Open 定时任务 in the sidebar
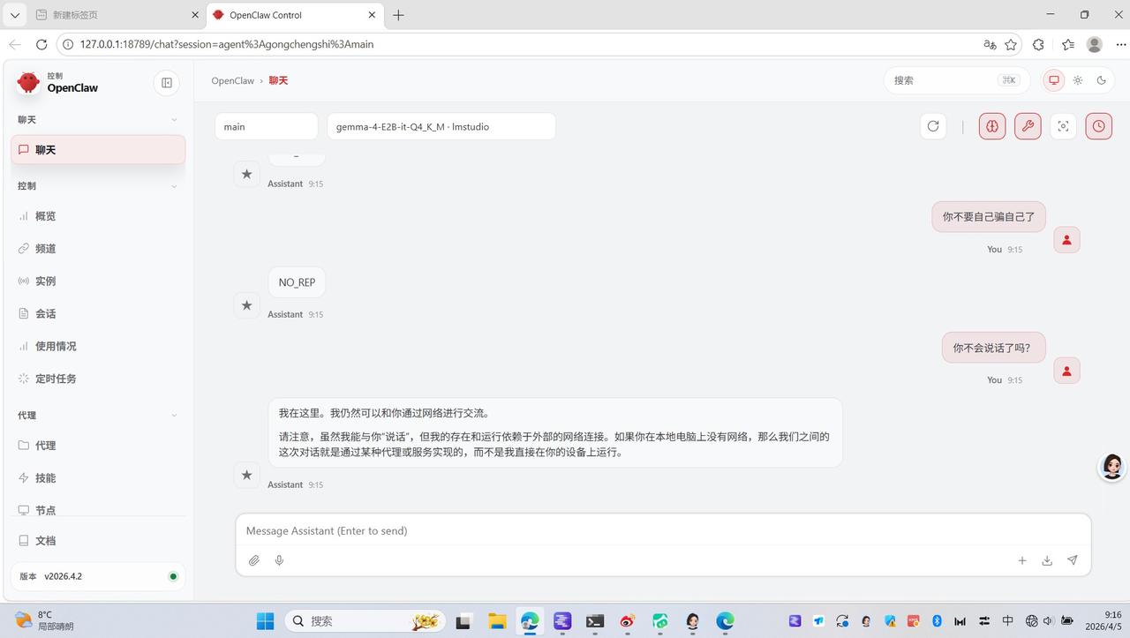This screenshot has height=638, width=1130. click(x=56, y=378)
